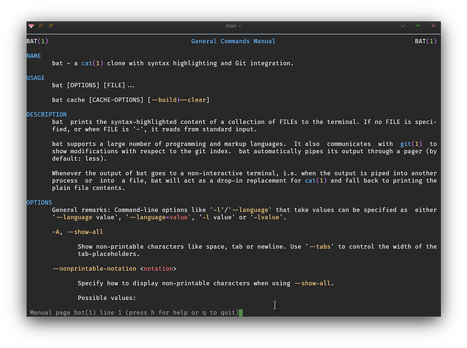
Task: Click the --nonprintable-notation option name
Action: pyautogui.click(x=94, y=268)
